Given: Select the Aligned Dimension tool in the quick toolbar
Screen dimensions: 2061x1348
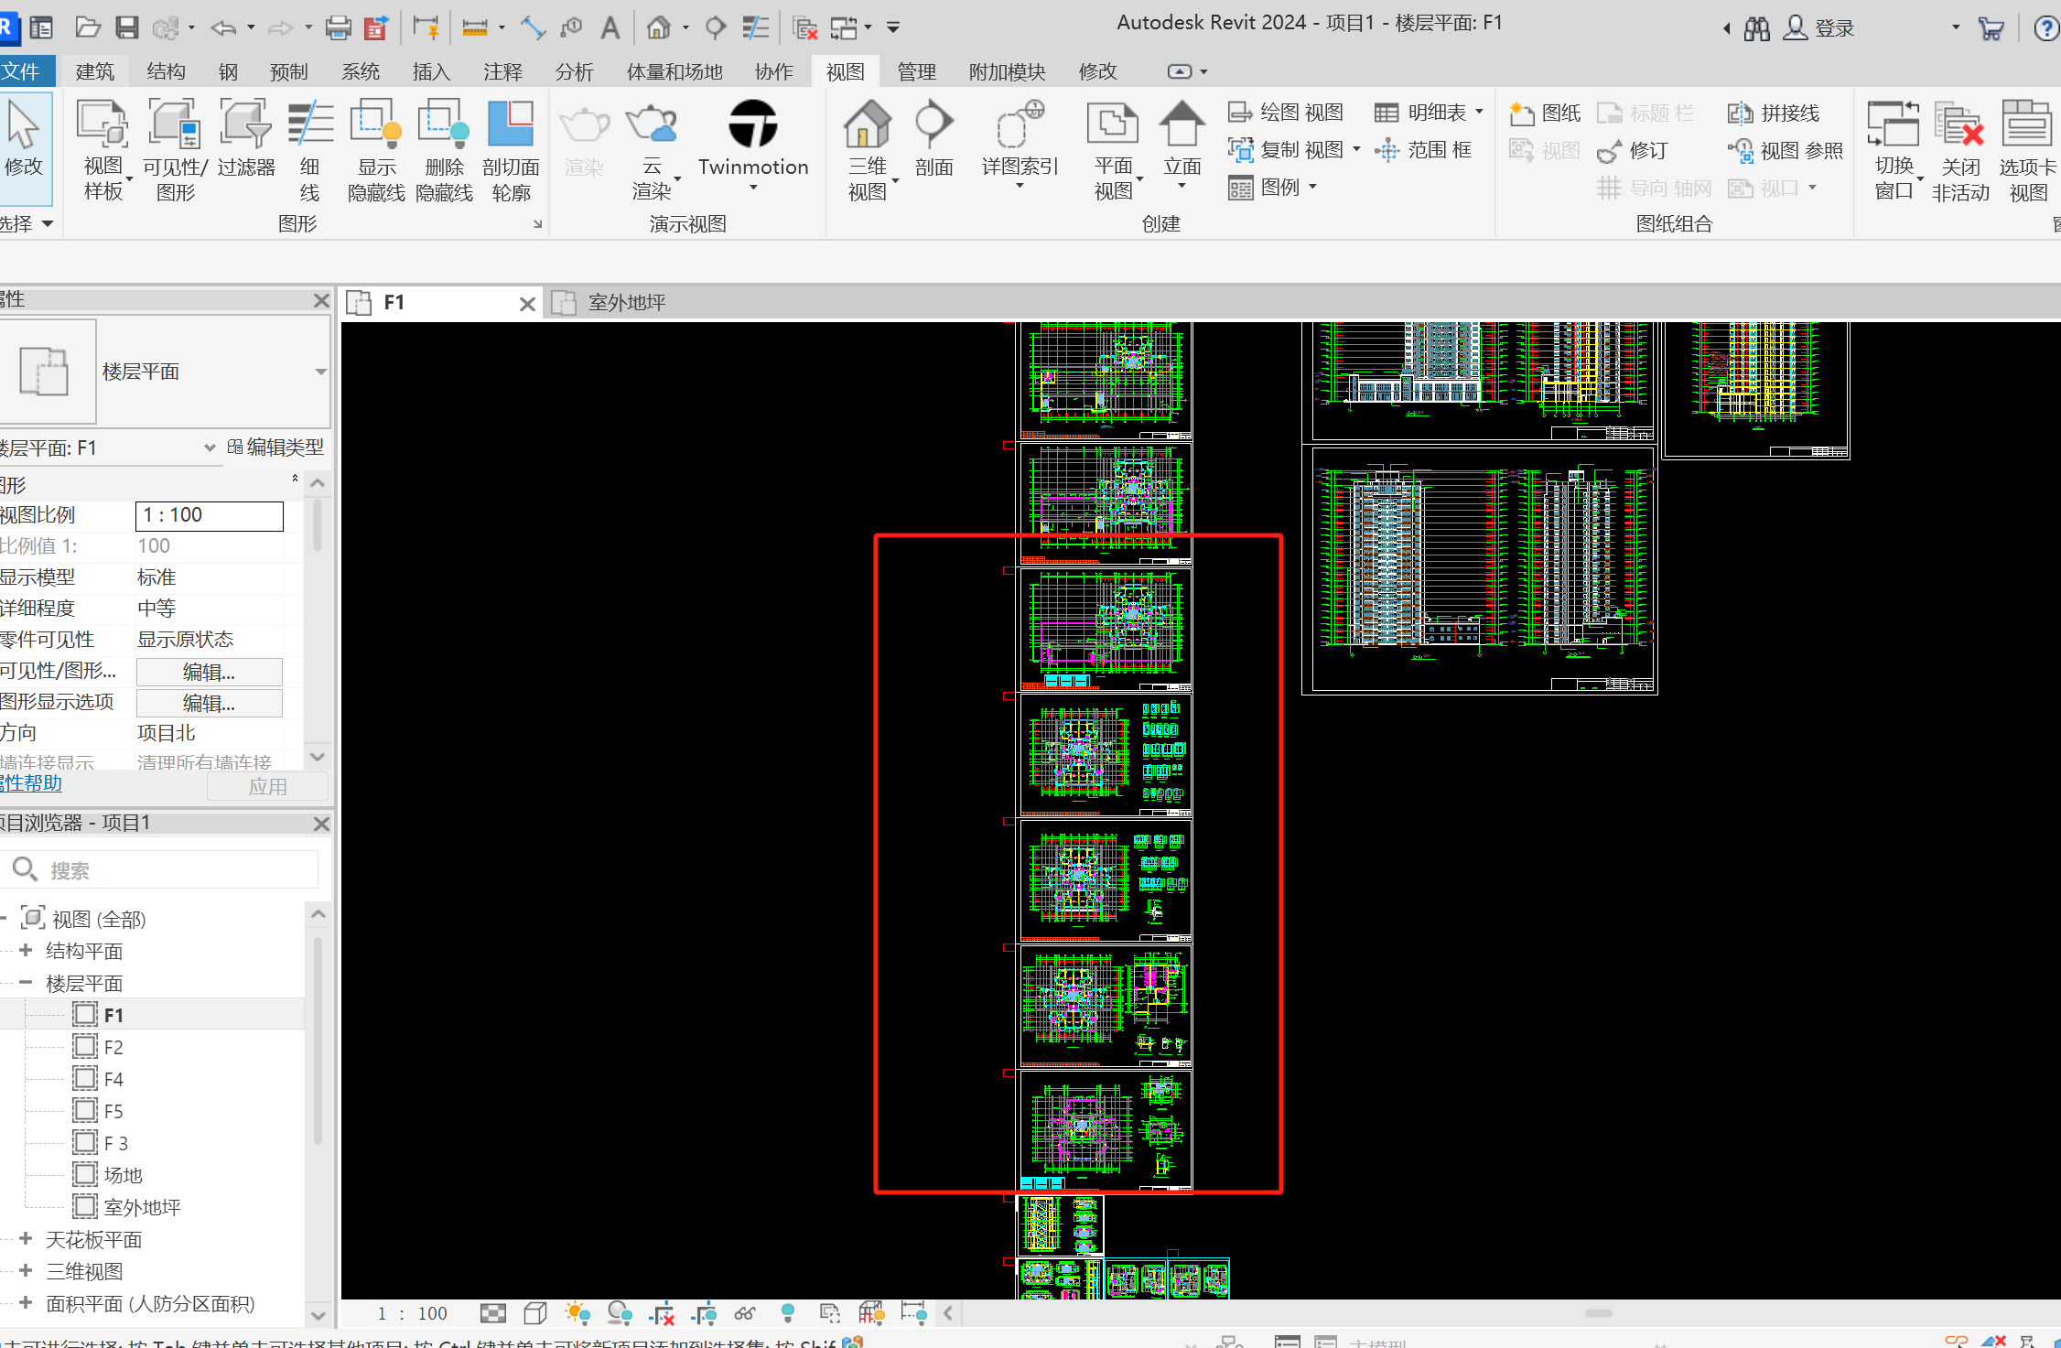Looking at the screenshot, I should point(533,28).
